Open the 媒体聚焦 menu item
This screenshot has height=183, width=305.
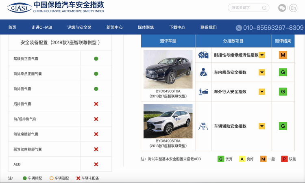coord(146,27)
